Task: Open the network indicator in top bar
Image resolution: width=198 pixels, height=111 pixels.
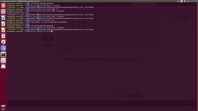Action: point(178,1)
